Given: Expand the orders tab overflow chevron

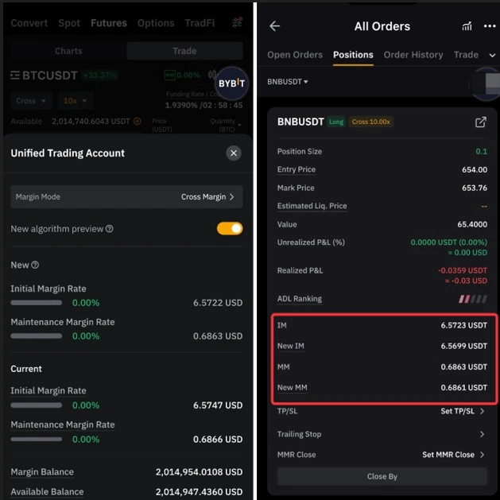Looking at the screenshot, I should (x=492, y=55).
